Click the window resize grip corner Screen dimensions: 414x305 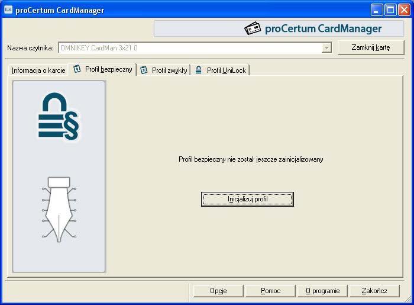pyautogui.click(x=409, y=300)
